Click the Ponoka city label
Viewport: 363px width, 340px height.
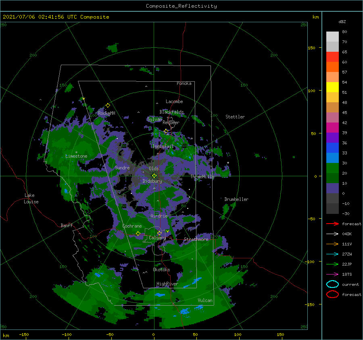184,83
